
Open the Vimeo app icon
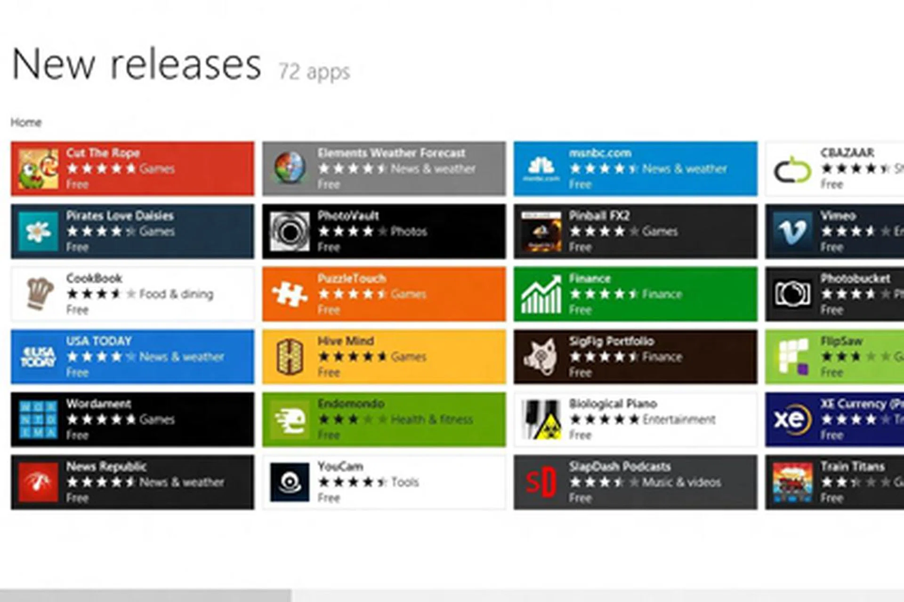pyautogui.click(x=793, y=231)
